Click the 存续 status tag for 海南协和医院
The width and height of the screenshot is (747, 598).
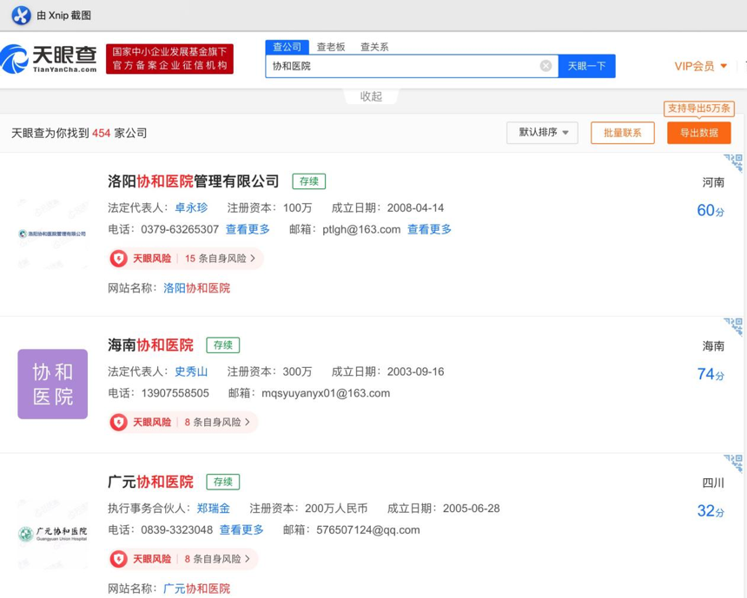(x=223, y=345)
